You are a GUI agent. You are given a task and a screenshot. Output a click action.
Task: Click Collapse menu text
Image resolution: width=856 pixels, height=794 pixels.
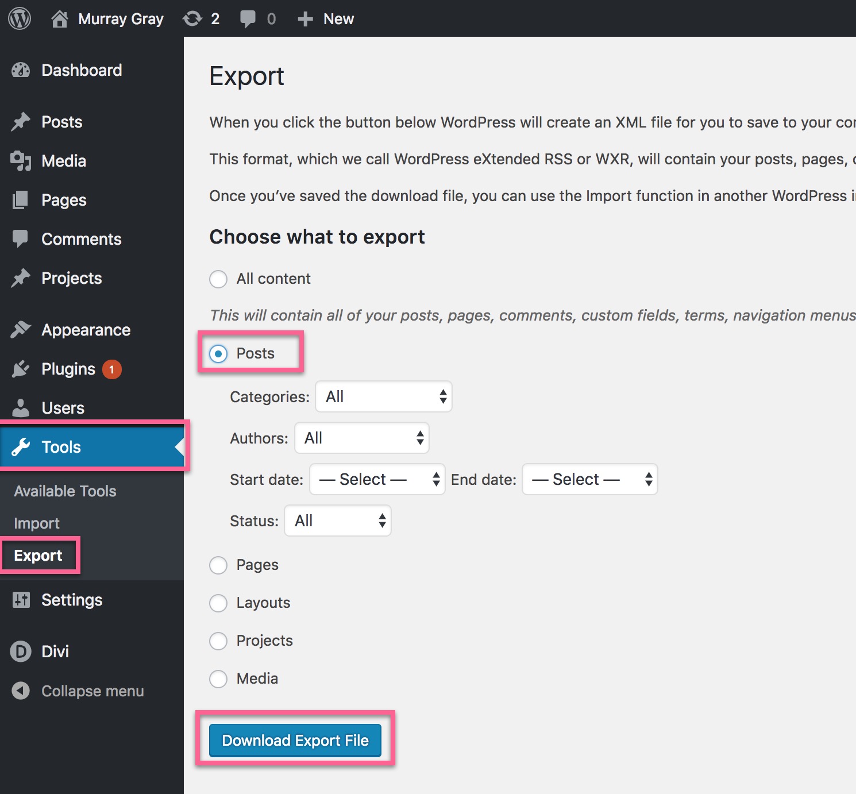click(92, 691)
